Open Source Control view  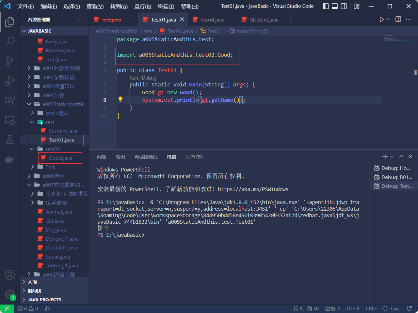(10, 61)
